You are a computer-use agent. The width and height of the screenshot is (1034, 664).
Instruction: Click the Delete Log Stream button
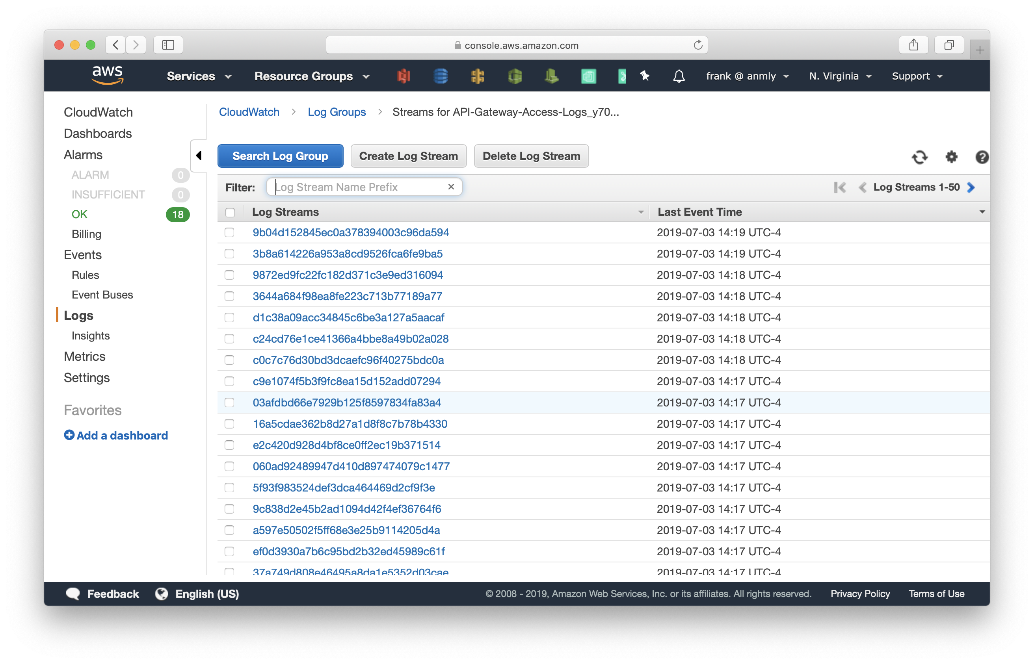click(x=531, y=156)
